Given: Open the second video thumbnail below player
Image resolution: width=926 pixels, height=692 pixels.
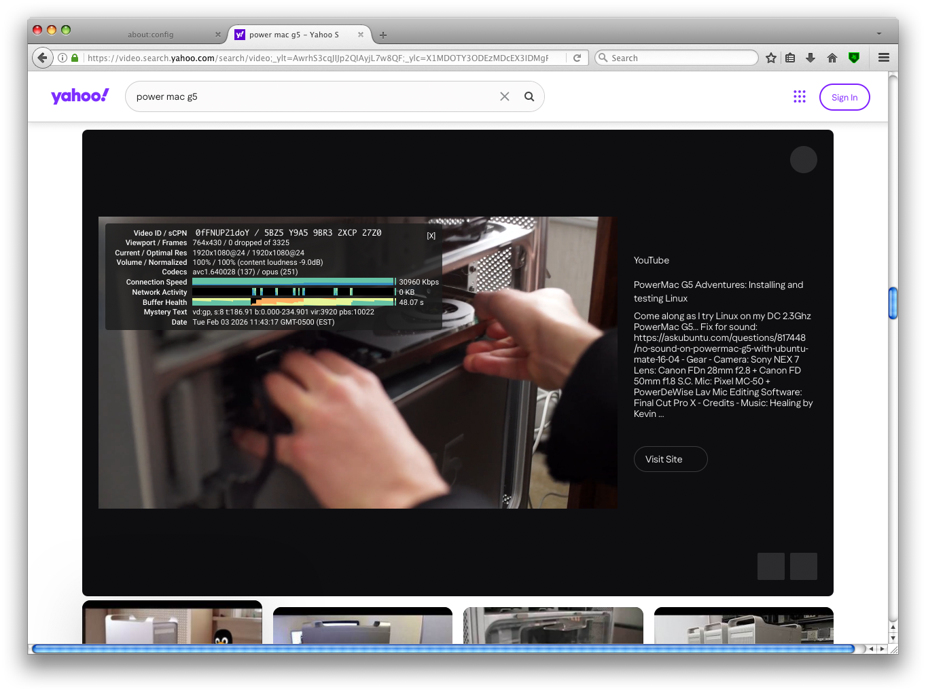Looking at the screenshot, I should point(363,625).
